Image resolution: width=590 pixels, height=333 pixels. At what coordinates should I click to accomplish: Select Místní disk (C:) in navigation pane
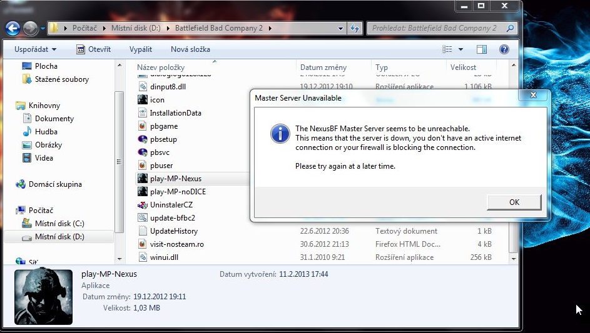(59, 224)
